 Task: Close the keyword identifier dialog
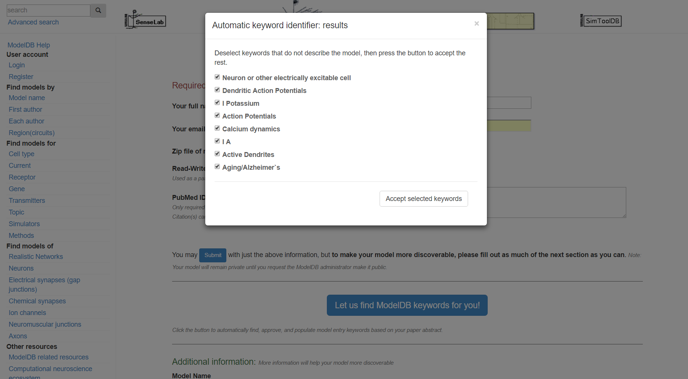[476, 24]
